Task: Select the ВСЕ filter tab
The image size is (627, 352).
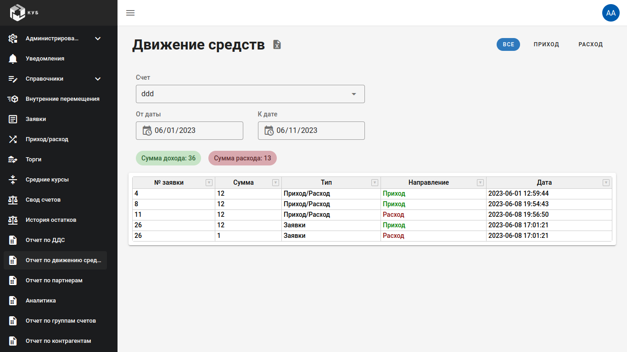Action: (x=508, y=44)
